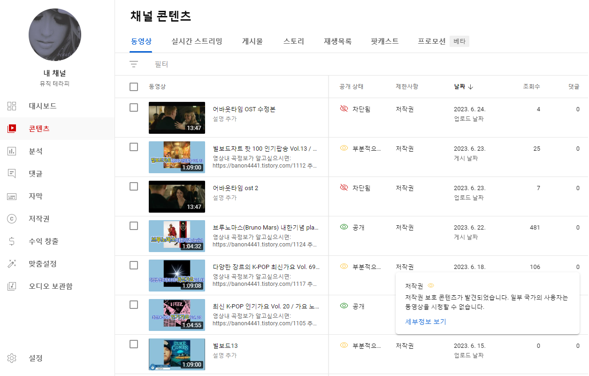Open the Customization (맞춤설정) wand icon
This screenshot has height=376, width=589.
(x=12, y=264)
